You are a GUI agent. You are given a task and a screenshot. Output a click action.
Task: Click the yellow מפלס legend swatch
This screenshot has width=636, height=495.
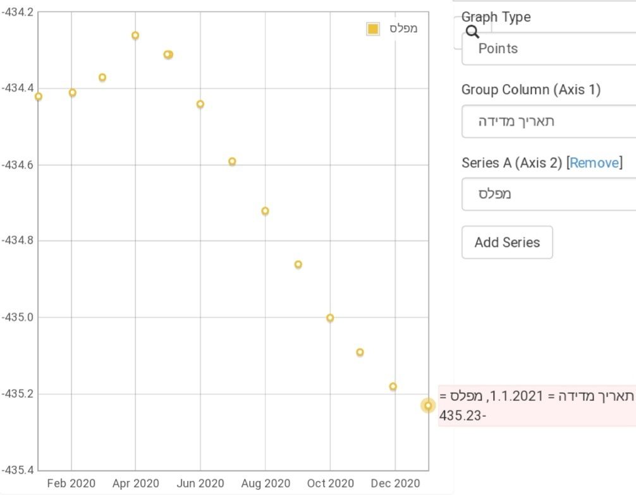point(373,29)
